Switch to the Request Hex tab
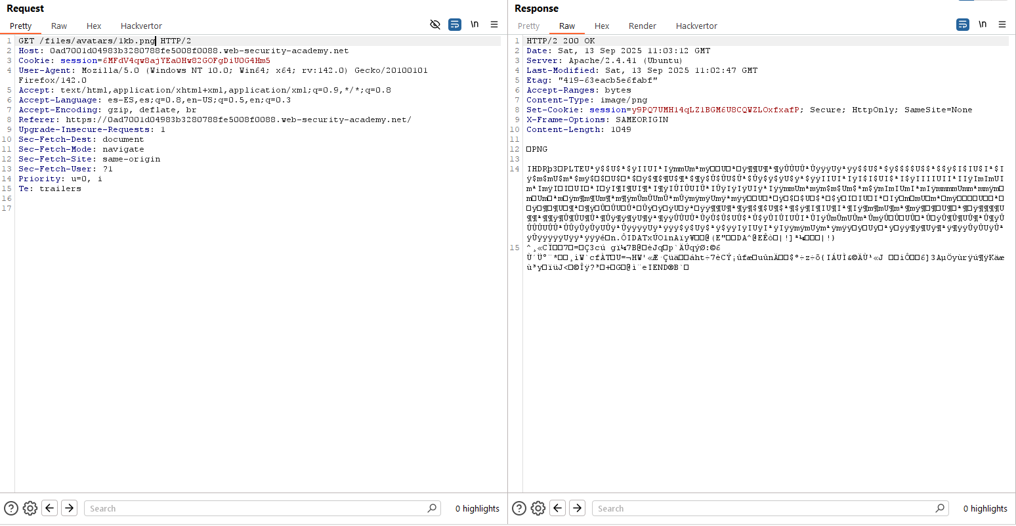This screenshot has height=526, width=1016. 94,26
